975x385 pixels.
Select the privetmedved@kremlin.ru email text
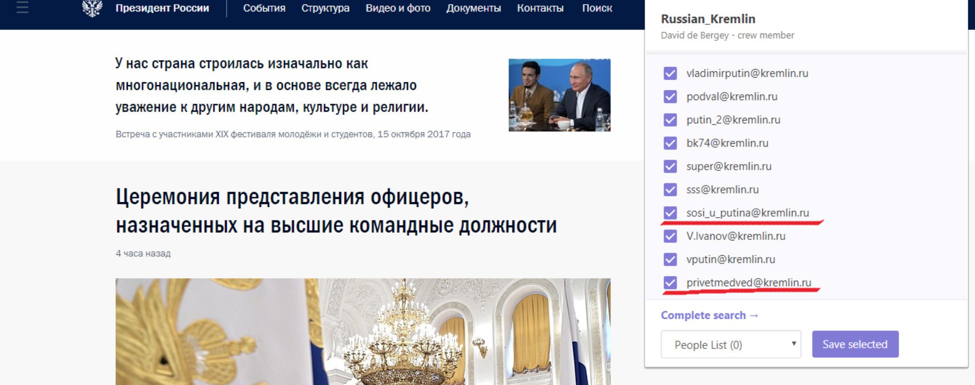click(749, 282)
